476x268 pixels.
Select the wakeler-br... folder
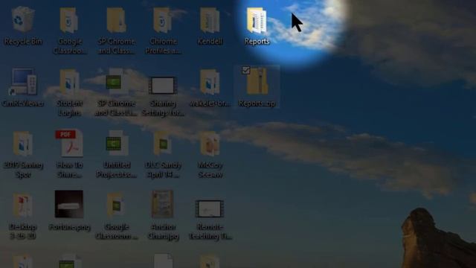click(x=210, y=83)
